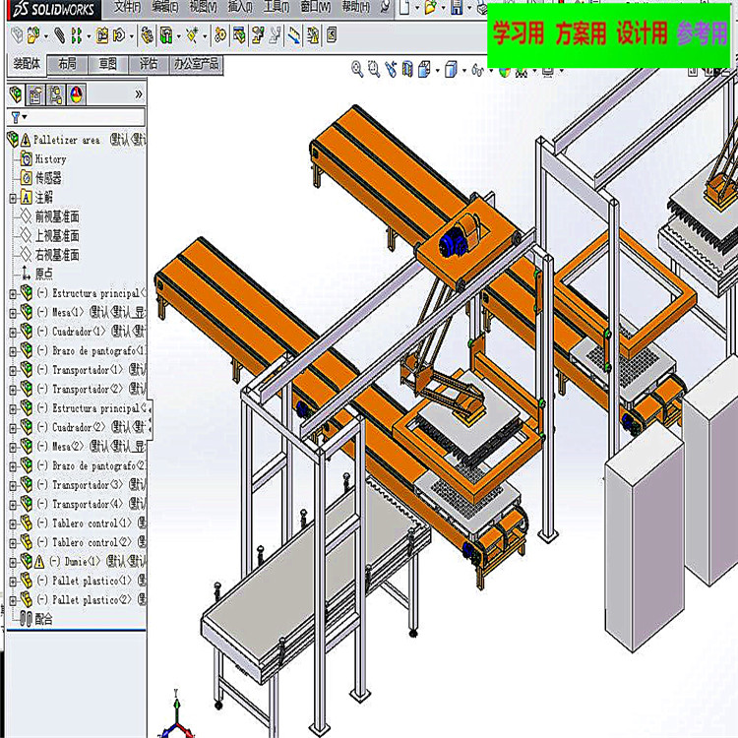The width and height of the screenshot is (738, 738).
Task: Expand the panel tabs with » chevron
Action: (139, 94)
